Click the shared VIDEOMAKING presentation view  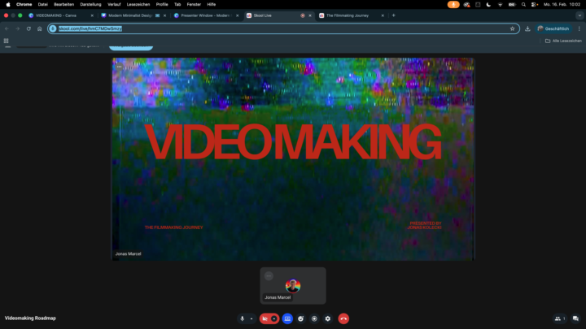click(x=293, y=159)
